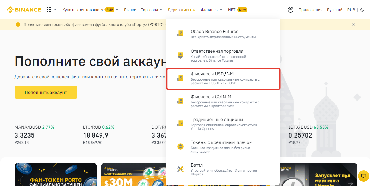Expand arrow next to apps grid
The width and height of the screenshot is (370, 186).
pyautogui.click(x=55, y=10)
